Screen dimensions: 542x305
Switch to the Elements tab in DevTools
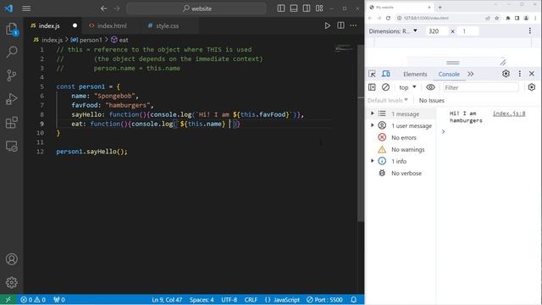[415, 74]
